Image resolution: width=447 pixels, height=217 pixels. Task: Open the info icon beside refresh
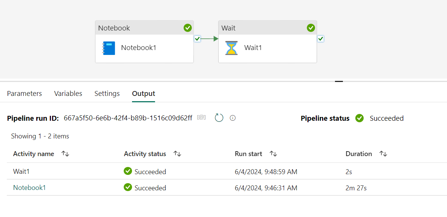point(233,118)
